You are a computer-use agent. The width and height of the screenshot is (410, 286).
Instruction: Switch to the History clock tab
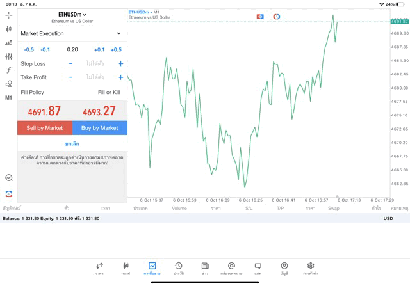(179, 269)
